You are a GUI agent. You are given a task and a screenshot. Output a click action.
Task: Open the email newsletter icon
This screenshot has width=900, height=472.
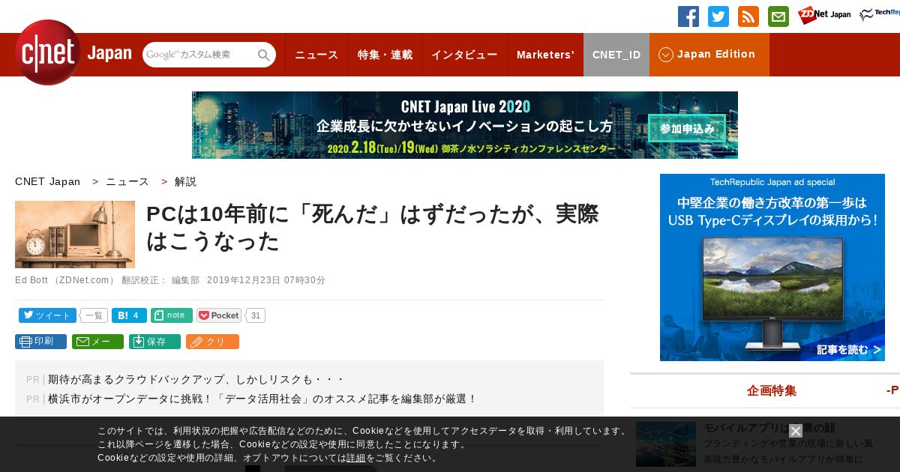click(778, 16)
